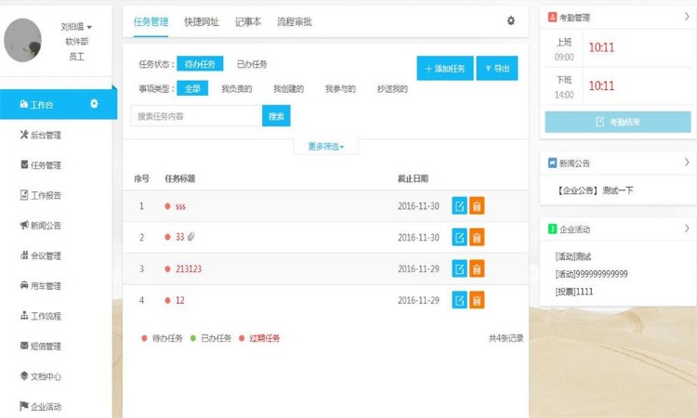Delete task 213123 with trash icon
Image resolution: width=697 pixels, height=418 pixels.
477,268
